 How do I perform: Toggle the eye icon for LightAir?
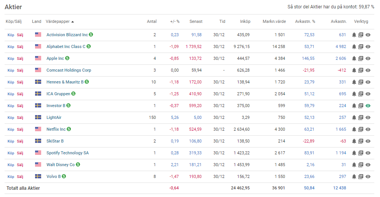click(x=368, y=117)
